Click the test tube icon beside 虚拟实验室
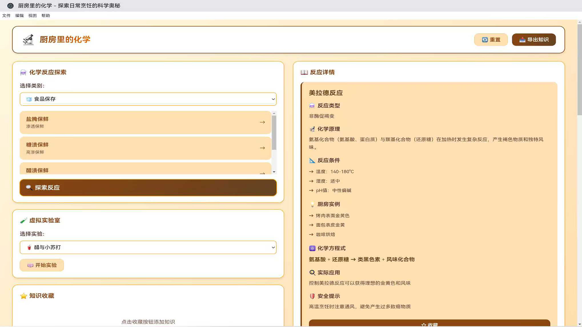 click(x=23, y=220)
